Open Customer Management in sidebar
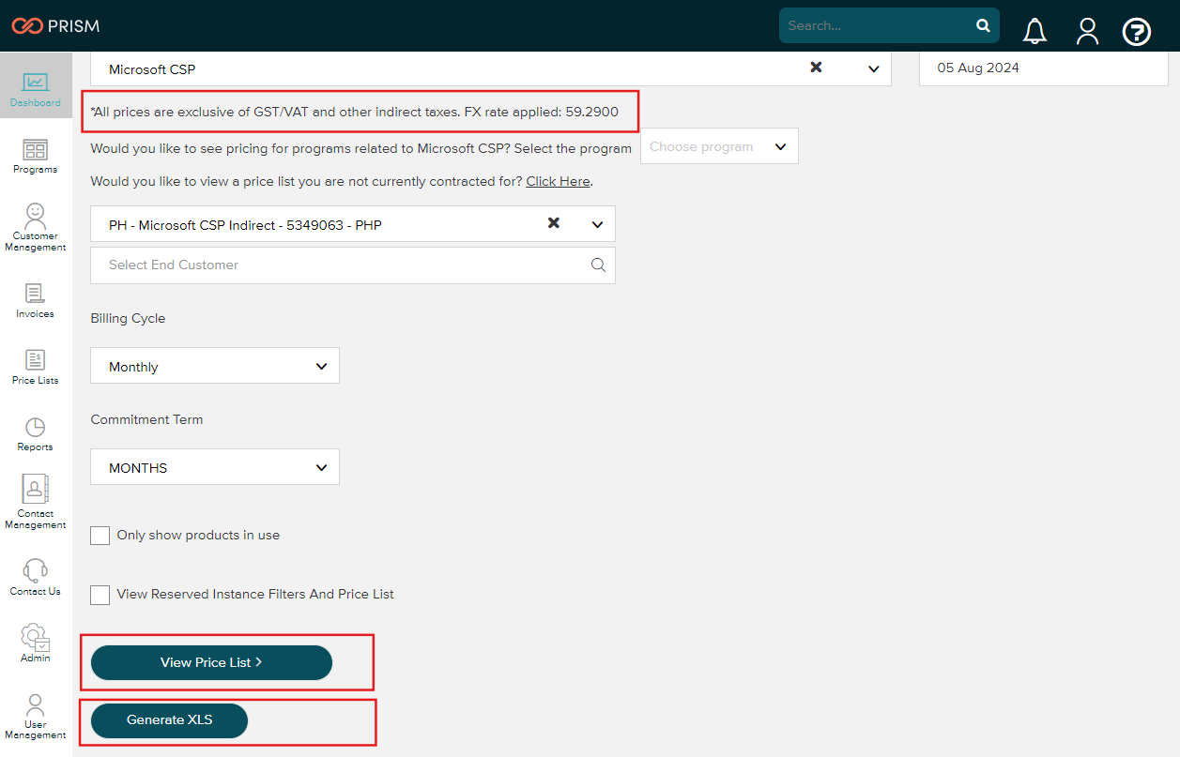 tap(36, 228)
